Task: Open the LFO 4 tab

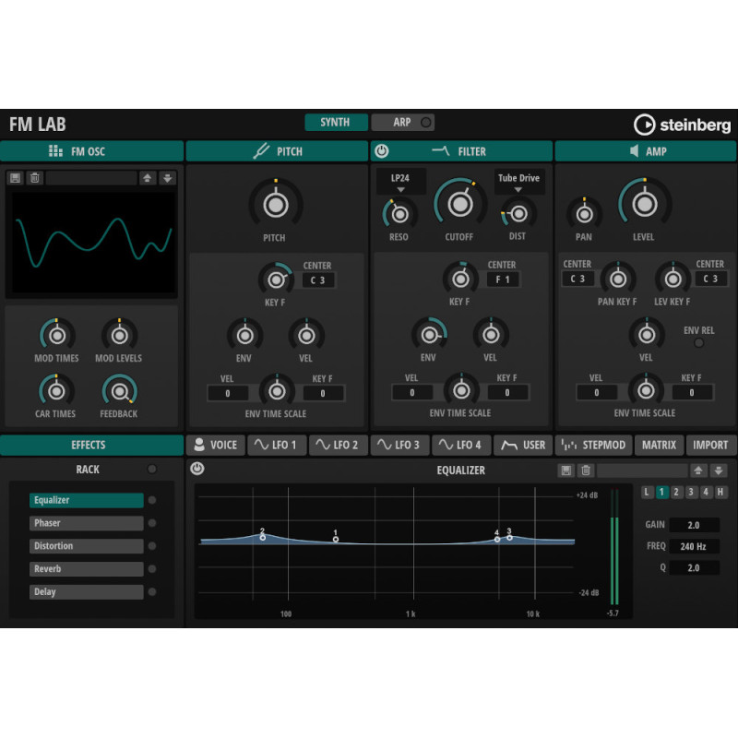Action: click(461, 445)
